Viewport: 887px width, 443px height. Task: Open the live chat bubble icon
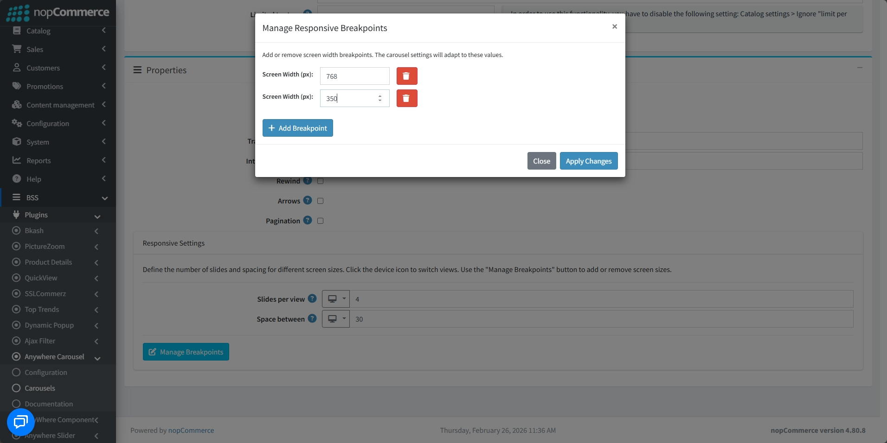[21, 422]
